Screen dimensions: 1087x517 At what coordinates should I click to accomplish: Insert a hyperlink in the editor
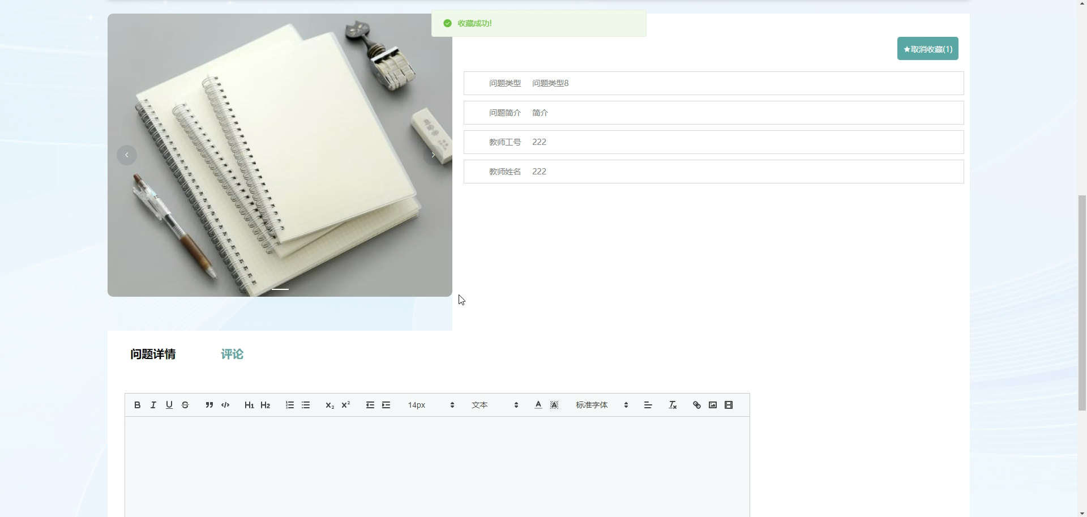tap(697, 405)
